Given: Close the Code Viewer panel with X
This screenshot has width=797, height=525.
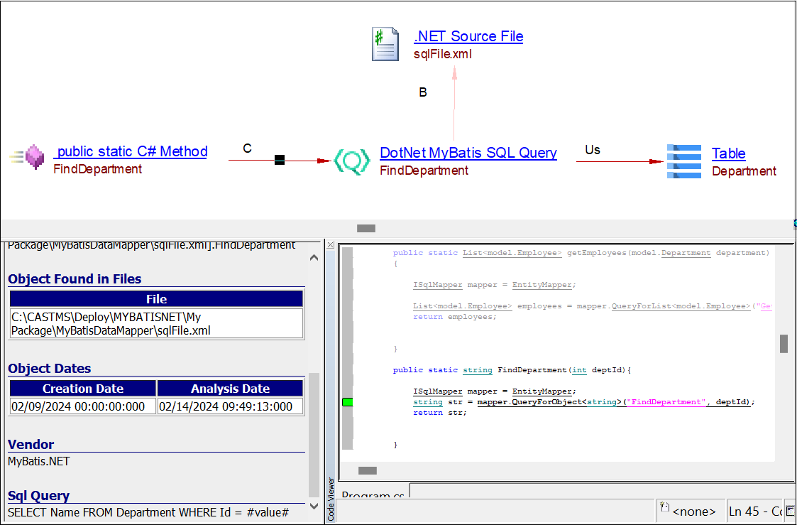Looking at the screenshot, I should 331,245.
